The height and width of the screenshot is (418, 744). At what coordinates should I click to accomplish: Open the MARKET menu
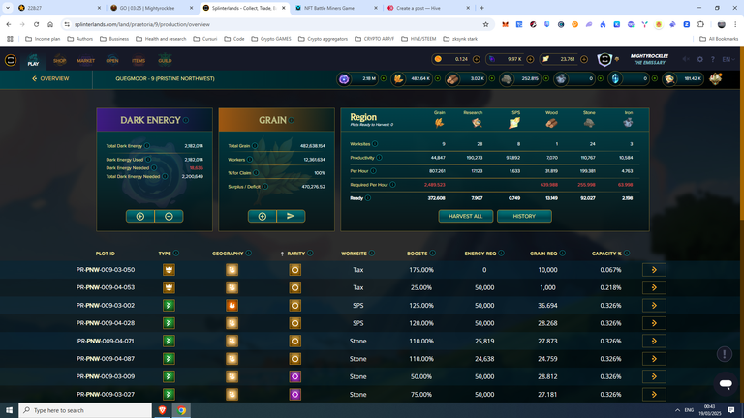click(86, 60)
